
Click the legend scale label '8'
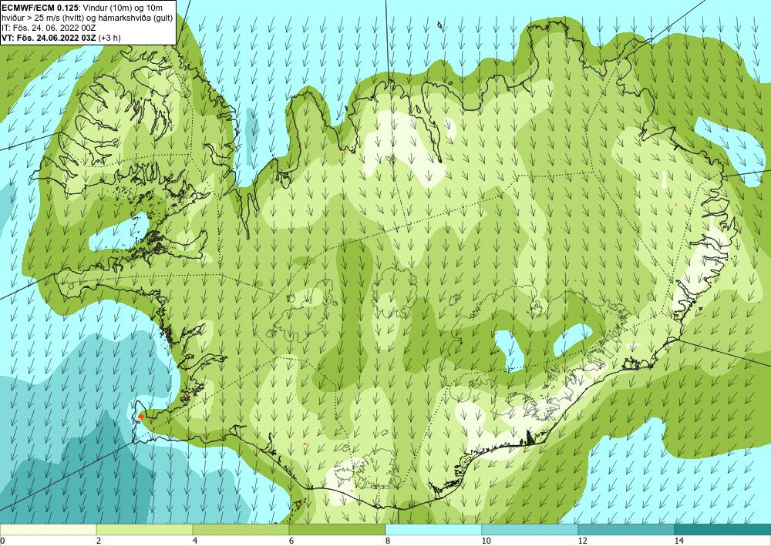pos(388,541)
